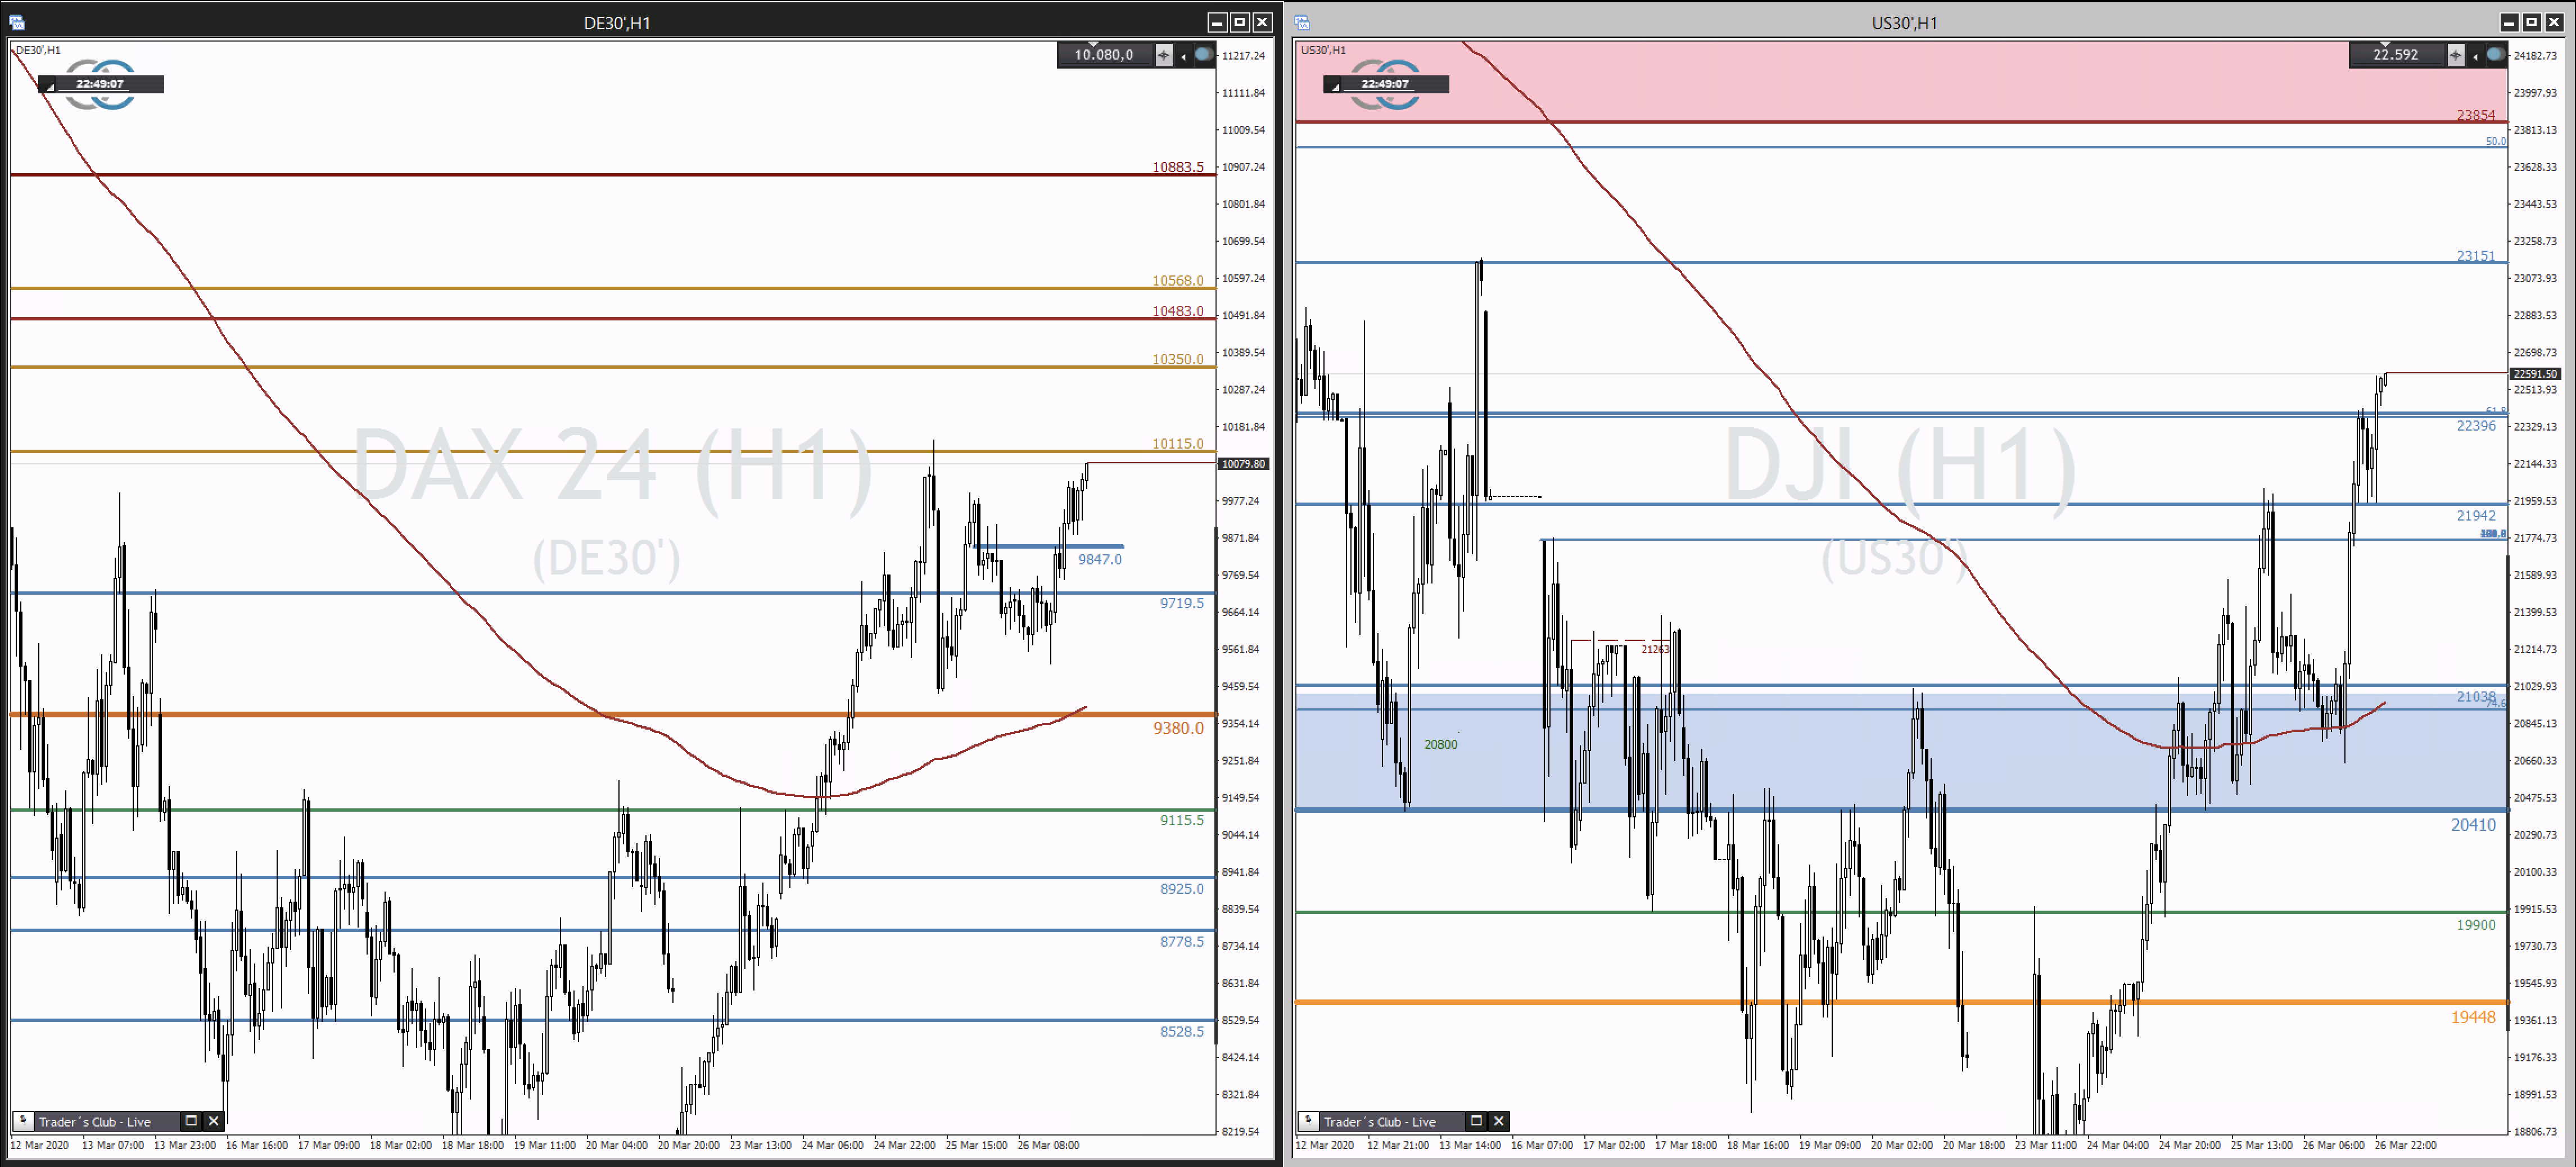Click the small left arrow in DE30 price panel
The image size is (2576, 1167).
1183,56
